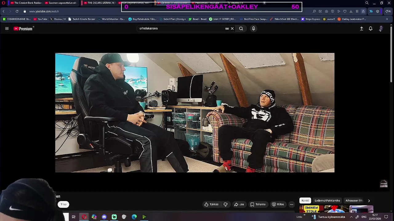This screenshot has height=221, width=394.
Task: Share the video using Jaa
Action: coord(239,204)
